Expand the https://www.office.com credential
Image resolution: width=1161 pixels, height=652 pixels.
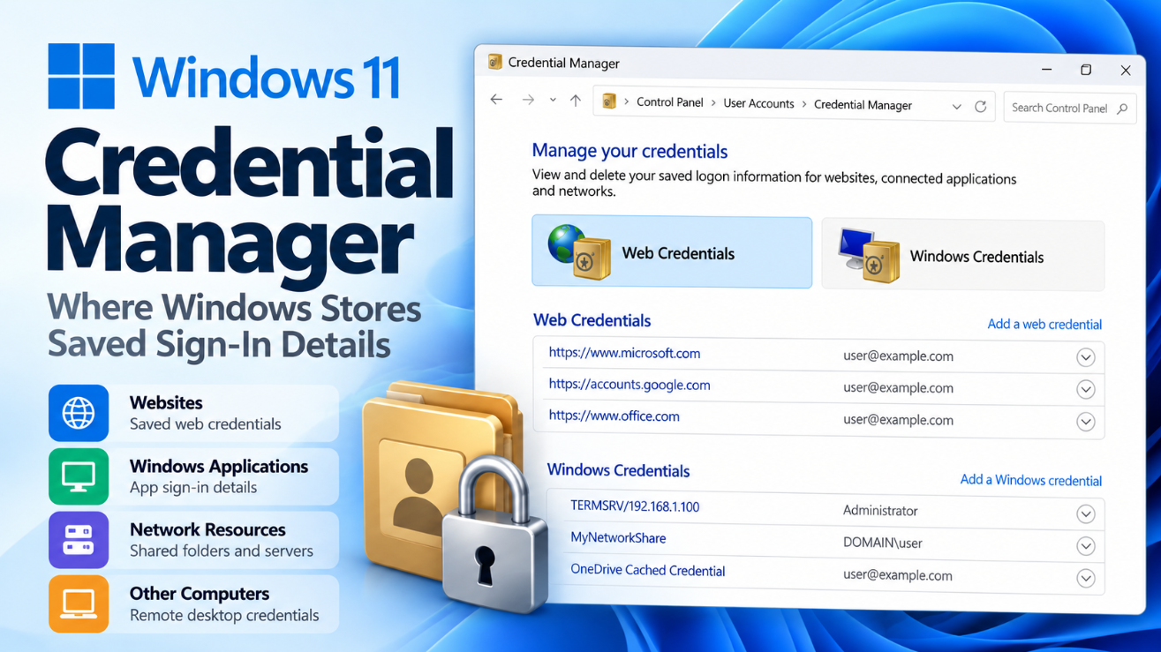pyautogui.click(x=1086, y=422)
